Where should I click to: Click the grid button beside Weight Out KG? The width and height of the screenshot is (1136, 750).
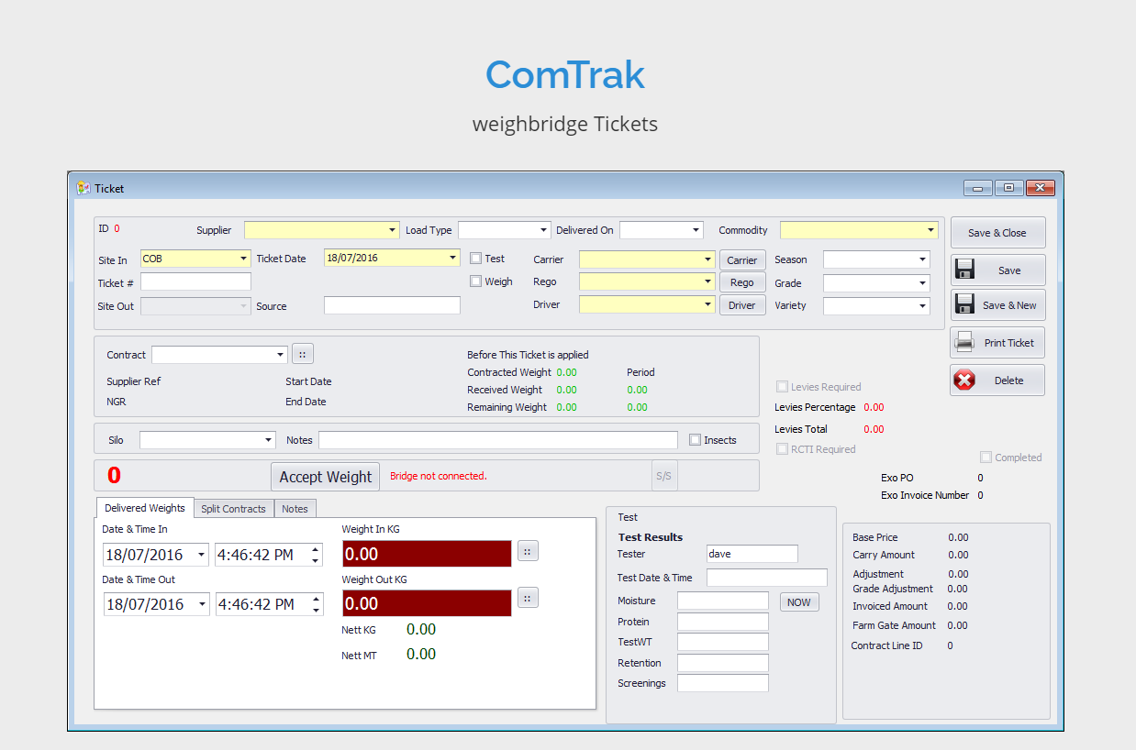click(x=528, y=598)
